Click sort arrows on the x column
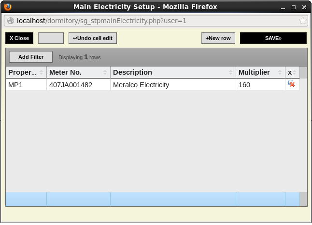The width and height of the screenshot is (312, 225). tap(295, 72)
